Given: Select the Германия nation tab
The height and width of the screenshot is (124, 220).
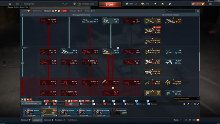Looking at the screenshot, I should [x=58, y=104].
